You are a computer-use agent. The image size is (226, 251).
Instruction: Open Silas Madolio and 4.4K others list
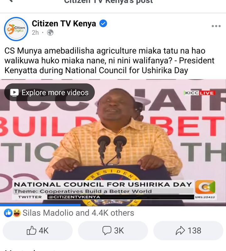tap(78, 213)
